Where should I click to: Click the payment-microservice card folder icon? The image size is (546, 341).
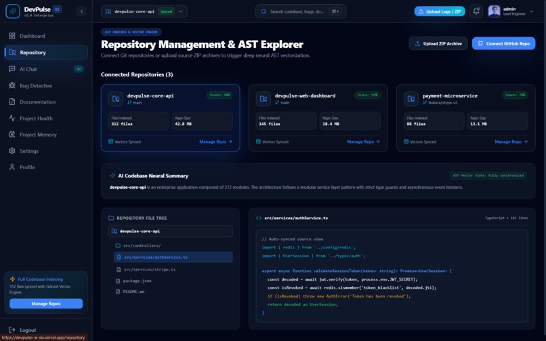[411, 99]
